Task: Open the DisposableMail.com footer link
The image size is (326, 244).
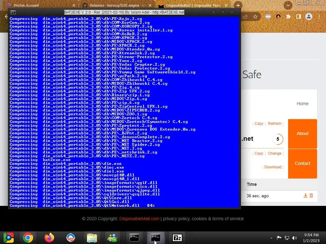Action: (139, 219)
